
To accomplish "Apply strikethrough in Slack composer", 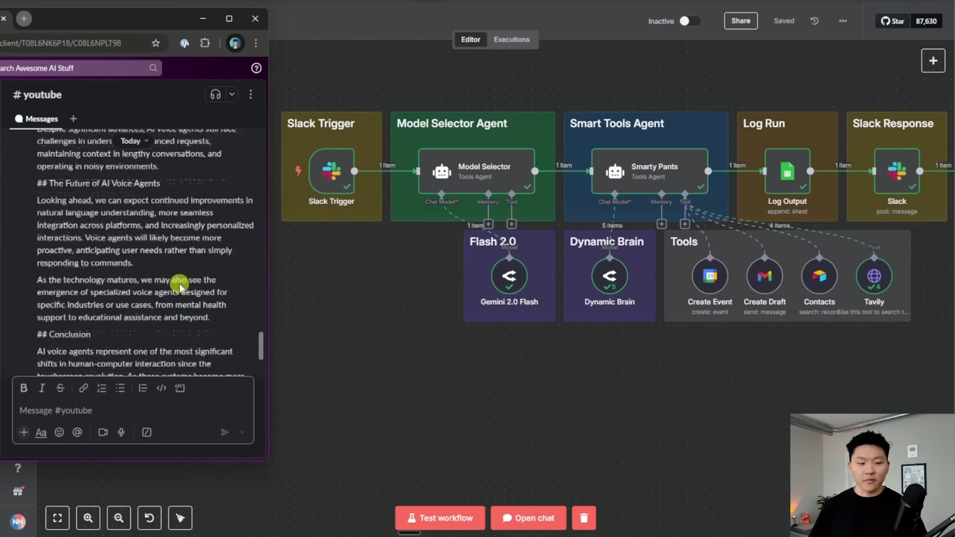I will pyautogui.click(x=60, y=388).
